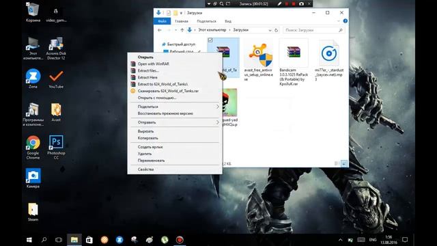Viewport: 437px width, 246px height.
Task: Go back with Explorer back arrow
Action: click(159, 30)
